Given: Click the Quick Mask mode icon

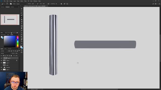Looking at the screenshot, I should [22, 50].
